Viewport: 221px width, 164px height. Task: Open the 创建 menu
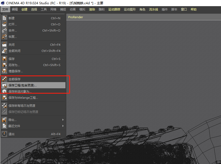24,9
